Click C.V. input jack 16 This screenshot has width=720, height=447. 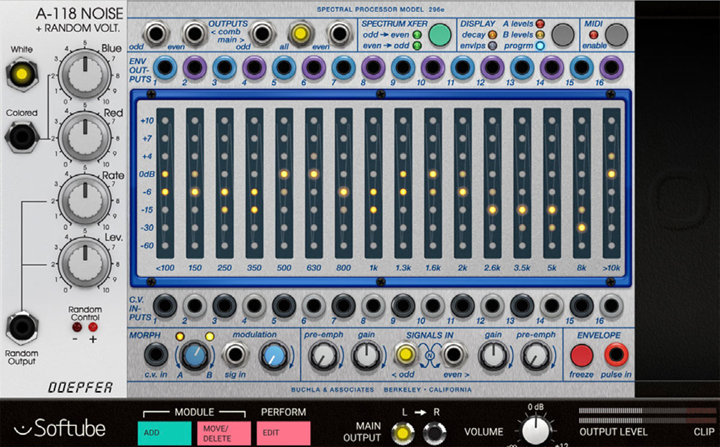tap(611, 306)
